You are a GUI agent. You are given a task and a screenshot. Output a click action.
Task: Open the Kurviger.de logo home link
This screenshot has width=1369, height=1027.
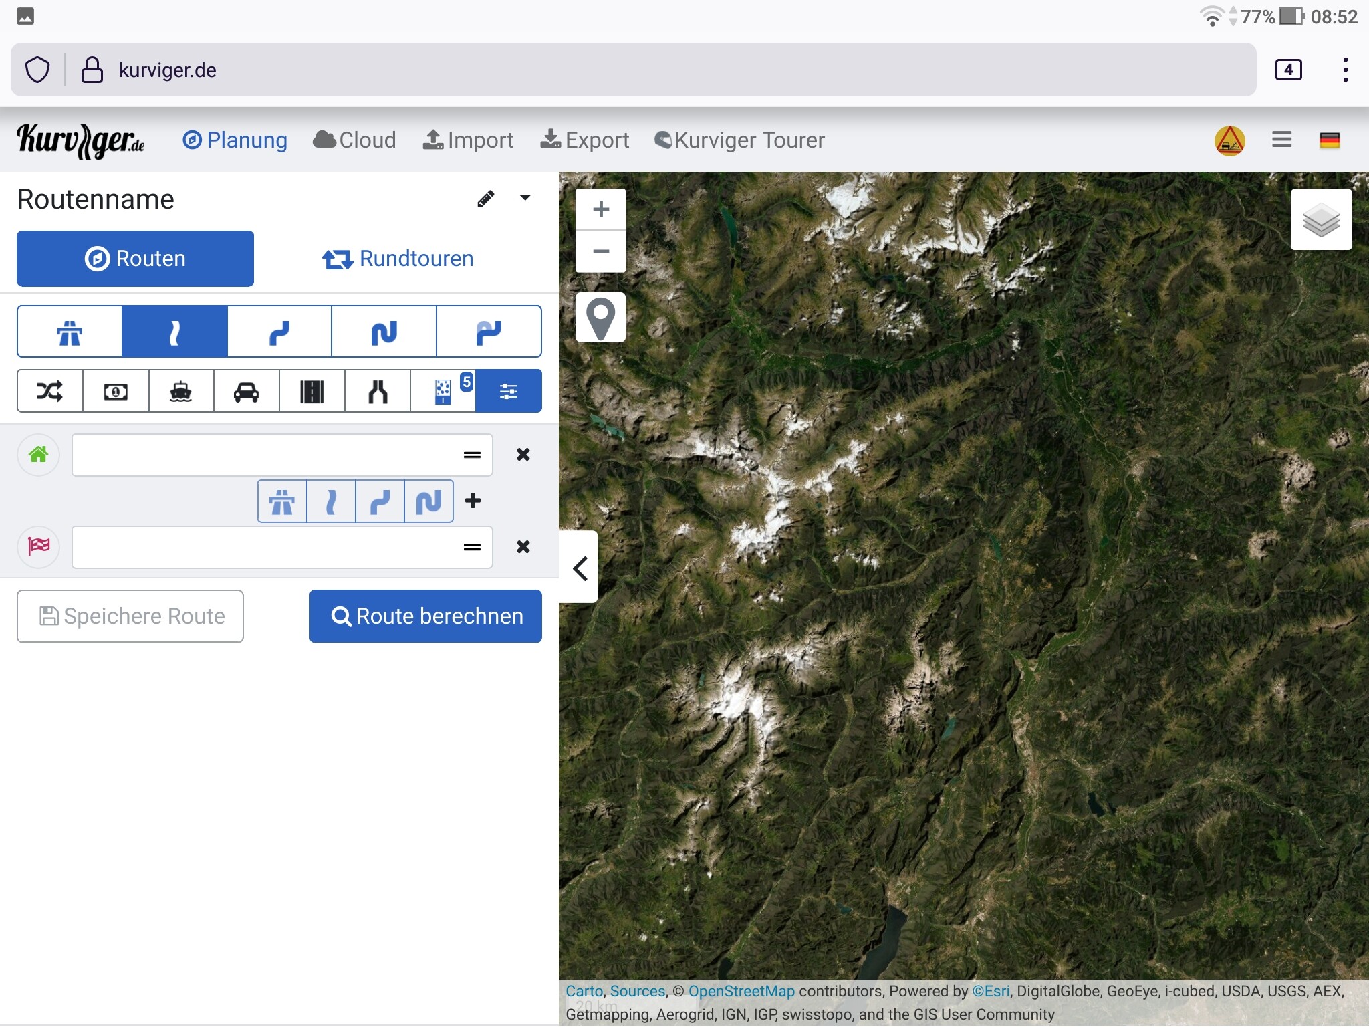tap(80, 140)
